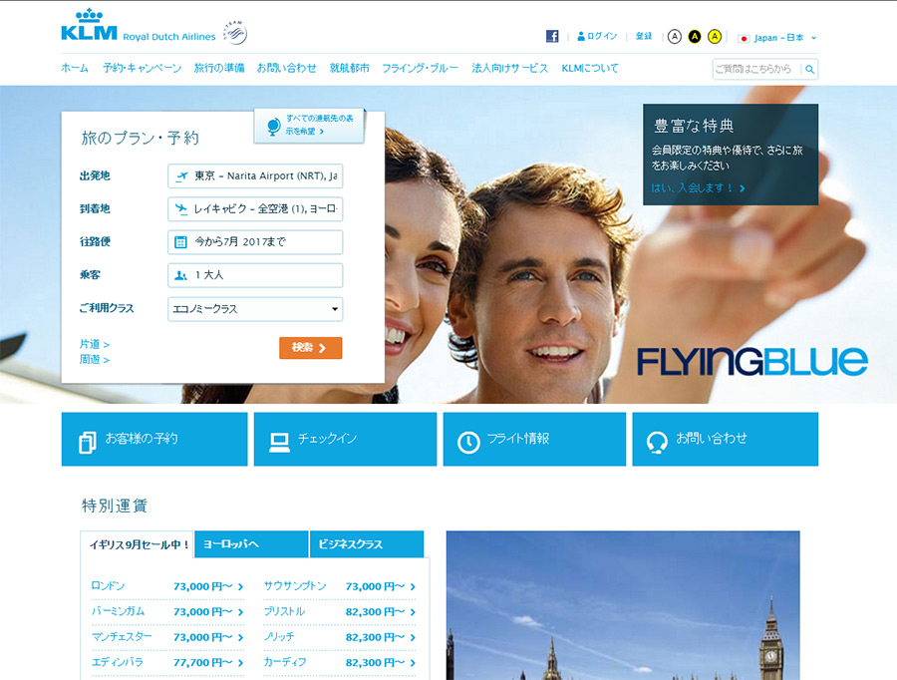Open the 乗客 1 大人 selector
This screenshot has width=897, height=680.
255,275
